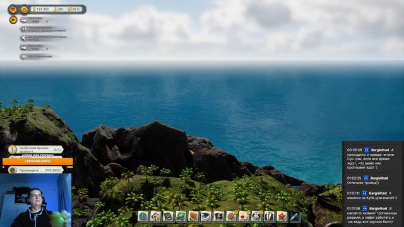Open the notification with the branching arrow icon

[x=44, y=38]
